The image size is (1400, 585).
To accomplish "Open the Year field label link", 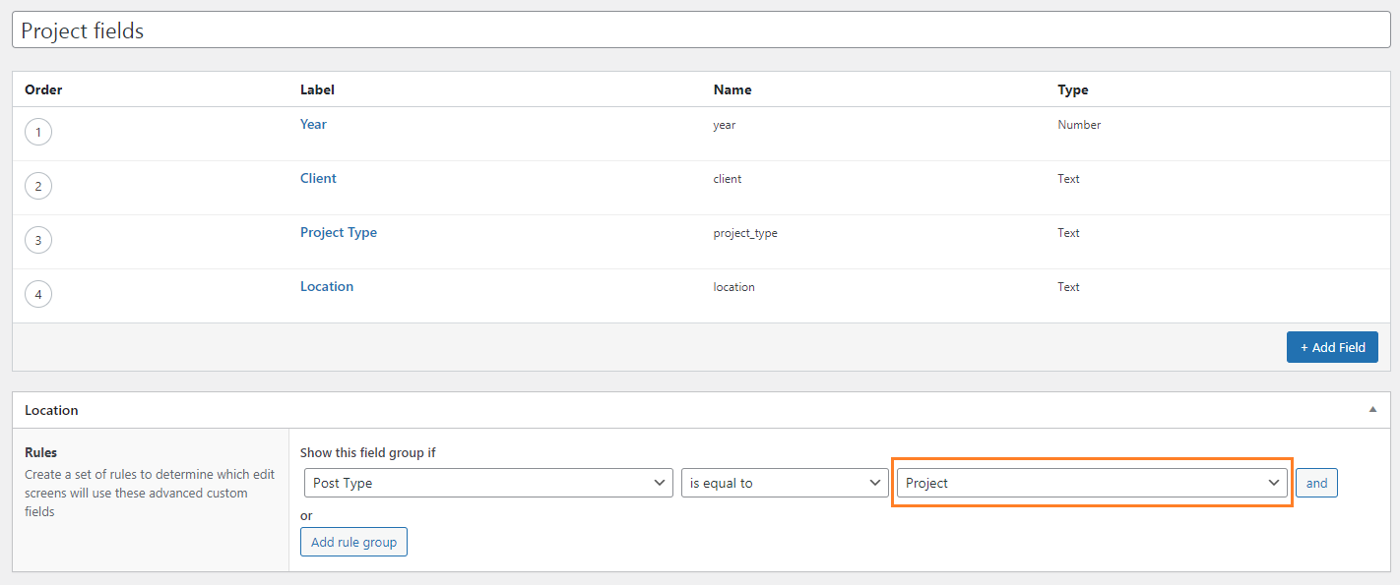I will click(313, 124).
